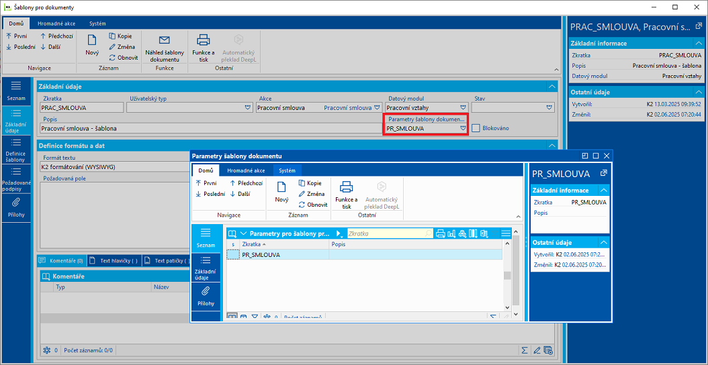
Task: Click columns icon in Parametry list toolbar
Action: point(473,233)
